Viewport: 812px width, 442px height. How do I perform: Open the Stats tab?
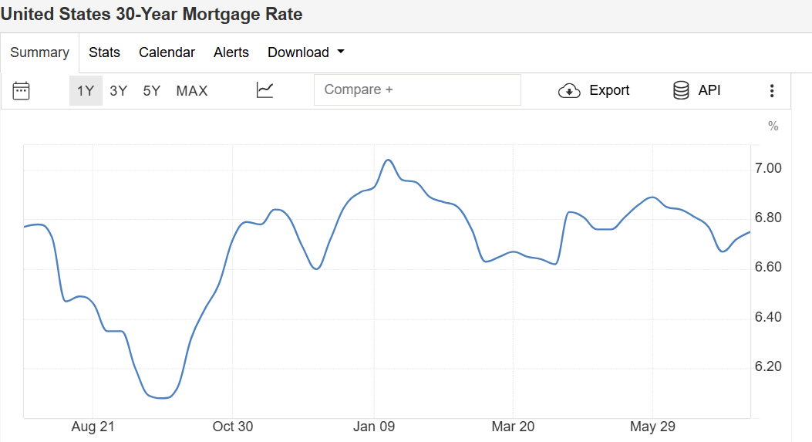105,52
